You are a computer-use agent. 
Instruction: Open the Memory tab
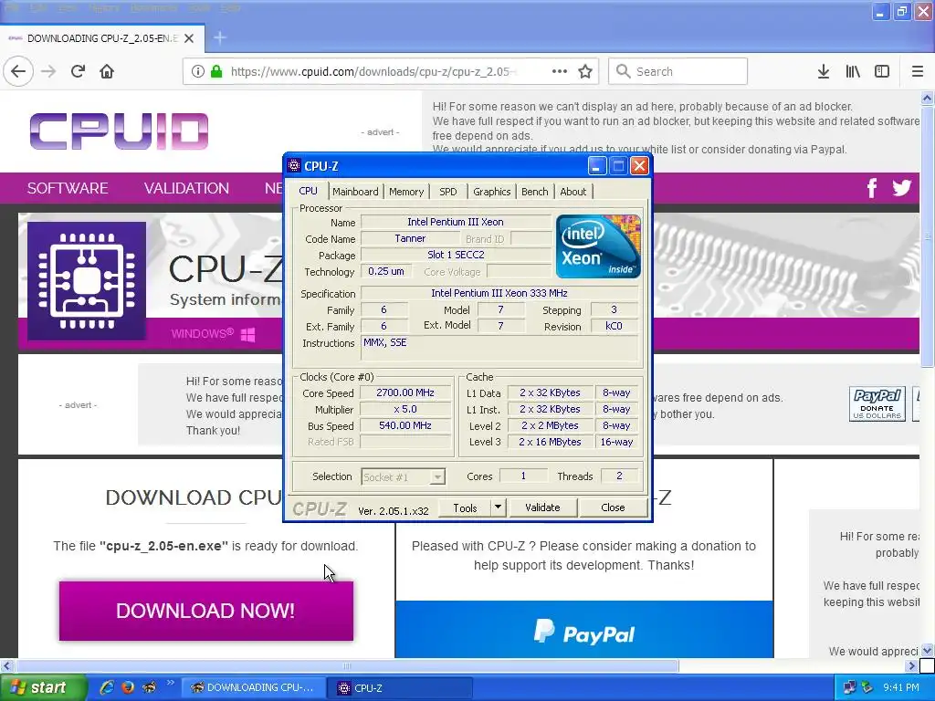tap(406, 192)
